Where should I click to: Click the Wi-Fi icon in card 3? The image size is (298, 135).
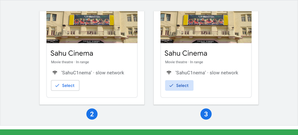coord(169,72)
